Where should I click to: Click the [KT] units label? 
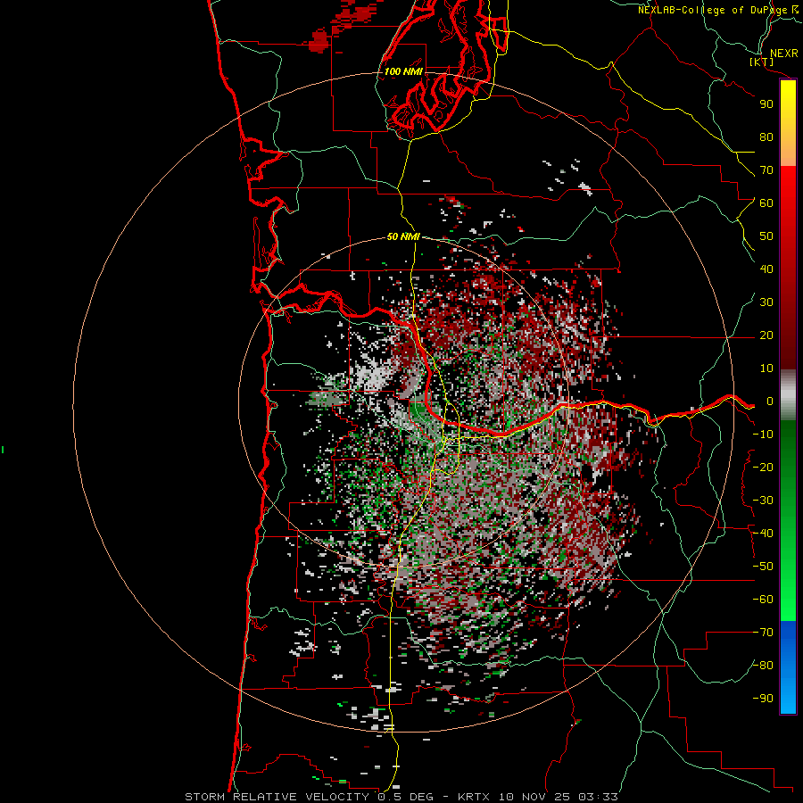click(x=762, y=62)
